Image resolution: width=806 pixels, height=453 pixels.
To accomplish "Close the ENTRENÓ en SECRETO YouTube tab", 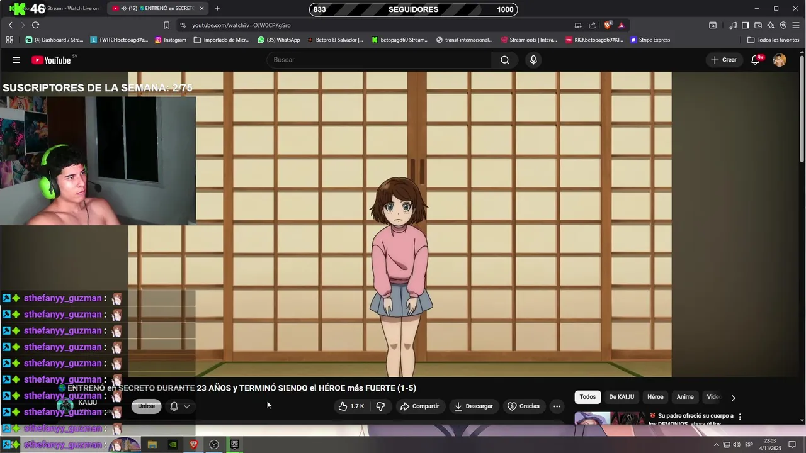I will [x=201, y=8].
